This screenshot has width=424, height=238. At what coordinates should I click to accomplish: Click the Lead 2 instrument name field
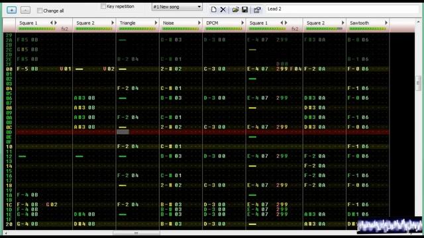[x=342, y=9]
